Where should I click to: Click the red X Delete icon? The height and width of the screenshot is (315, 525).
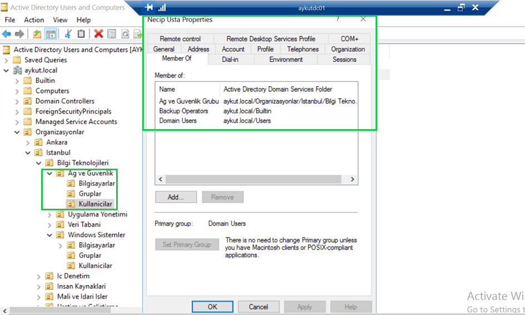[x=98, y=34]
